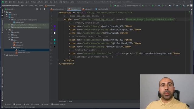Open the Resource Manager side tool window
Image resolution: width=194 pixels, height=109 pixels.
click(x=2, y=26)
